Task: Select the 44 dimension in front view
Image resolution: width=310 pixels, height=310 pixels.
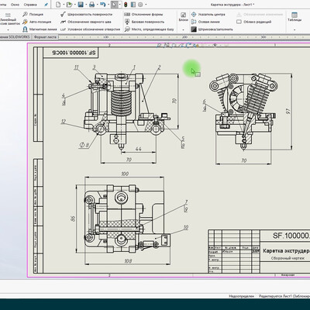Action: pyautogui.click(x=138, y=149)
